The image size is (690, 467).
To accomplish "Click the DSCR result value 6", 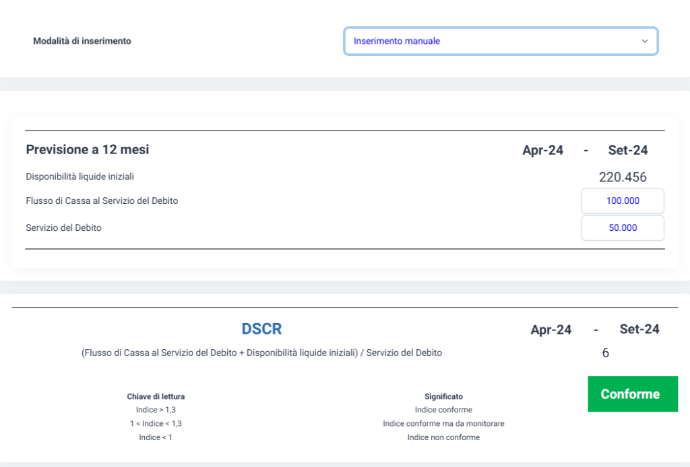I will [x=606, y=353].
